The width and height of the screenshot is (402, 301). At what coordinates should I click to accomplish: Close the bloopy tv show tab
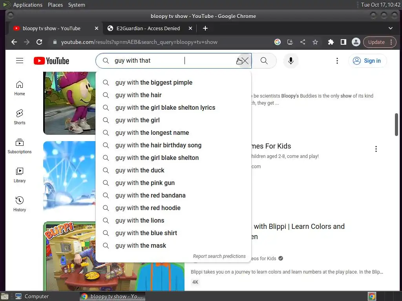click(x=97, y=28)
